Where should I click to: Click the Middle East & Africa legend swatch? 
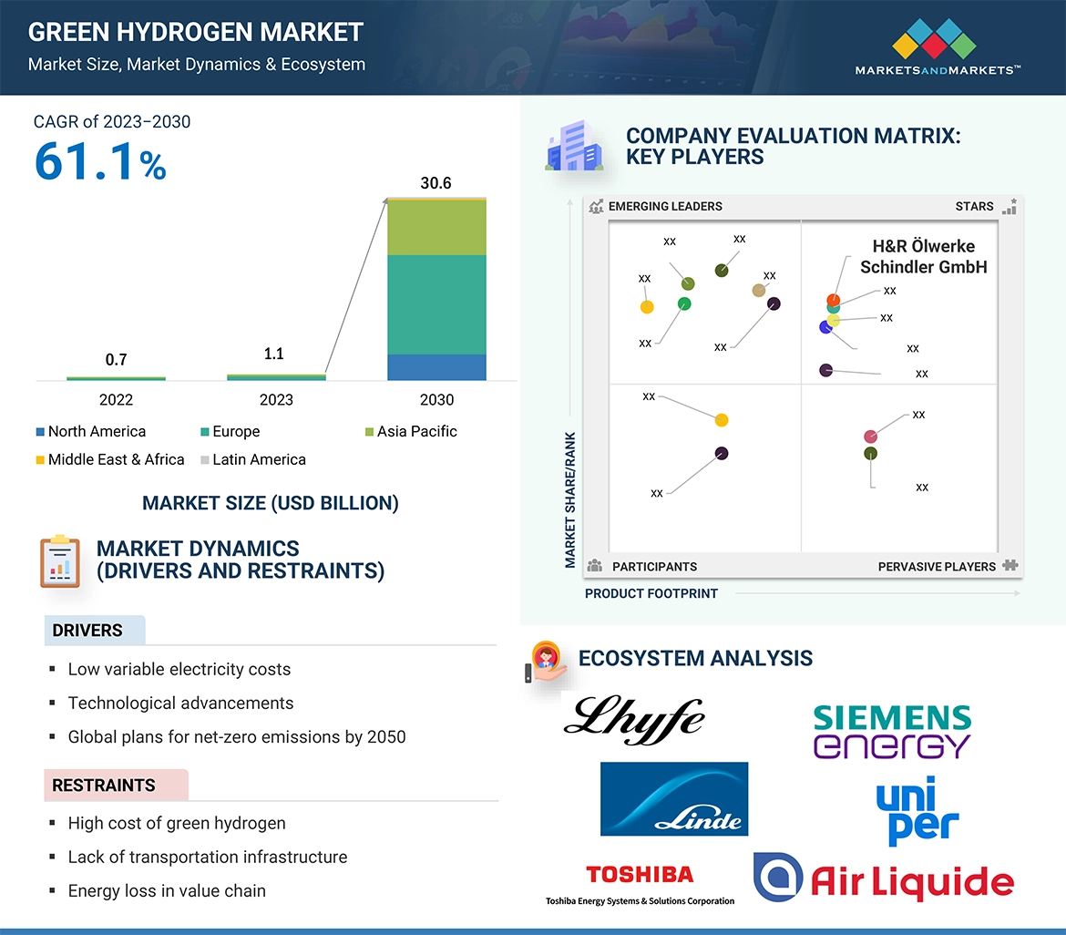pyautogui.click(x=40, y=460)
